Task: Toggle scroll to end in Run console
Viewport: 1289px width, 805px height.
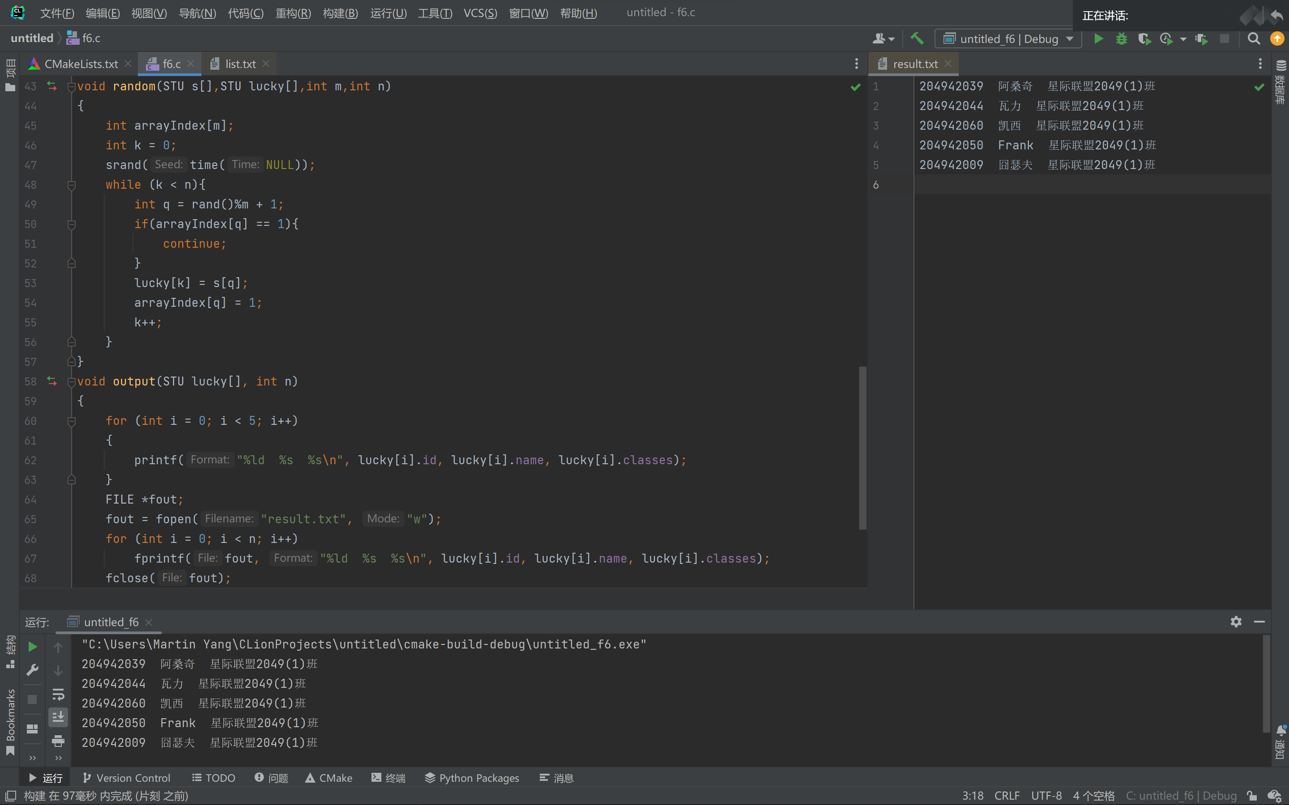Action: coord(58,717)
